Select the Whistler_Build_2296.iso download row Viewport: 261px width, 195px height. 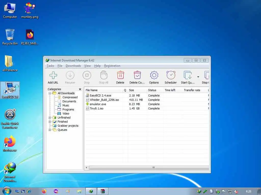click(147, 100)
